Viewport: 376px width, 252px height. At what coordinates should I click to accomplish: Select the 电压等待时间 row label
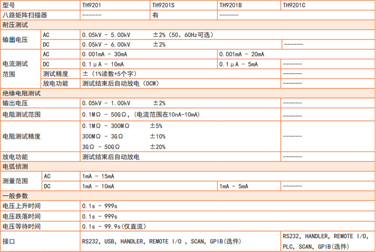pyautogui.click(x=21, y=226)
